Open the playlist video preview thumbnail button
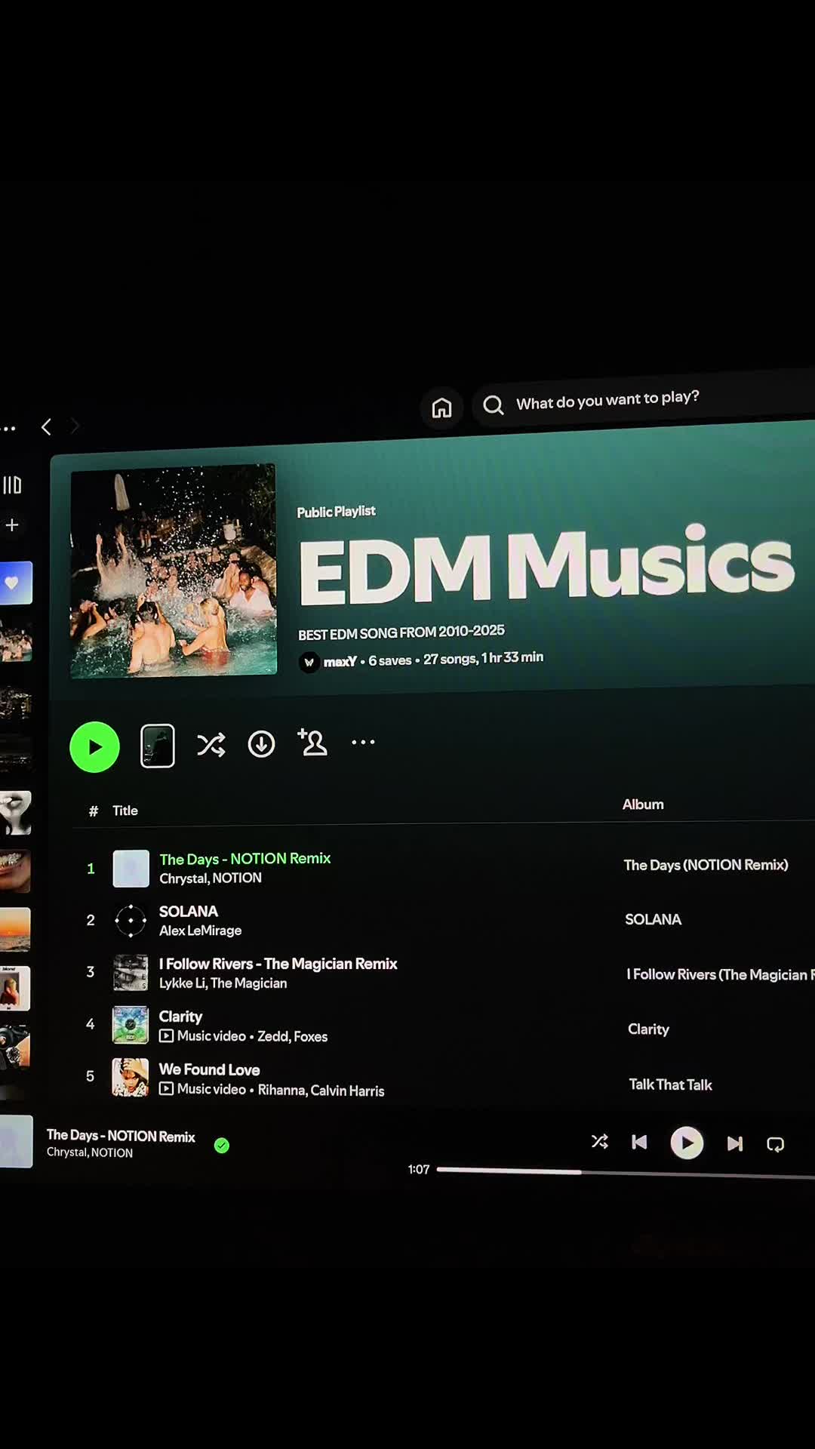This screenshot has height=1449, width=815. pyautogui.click(x=158, y=746)
